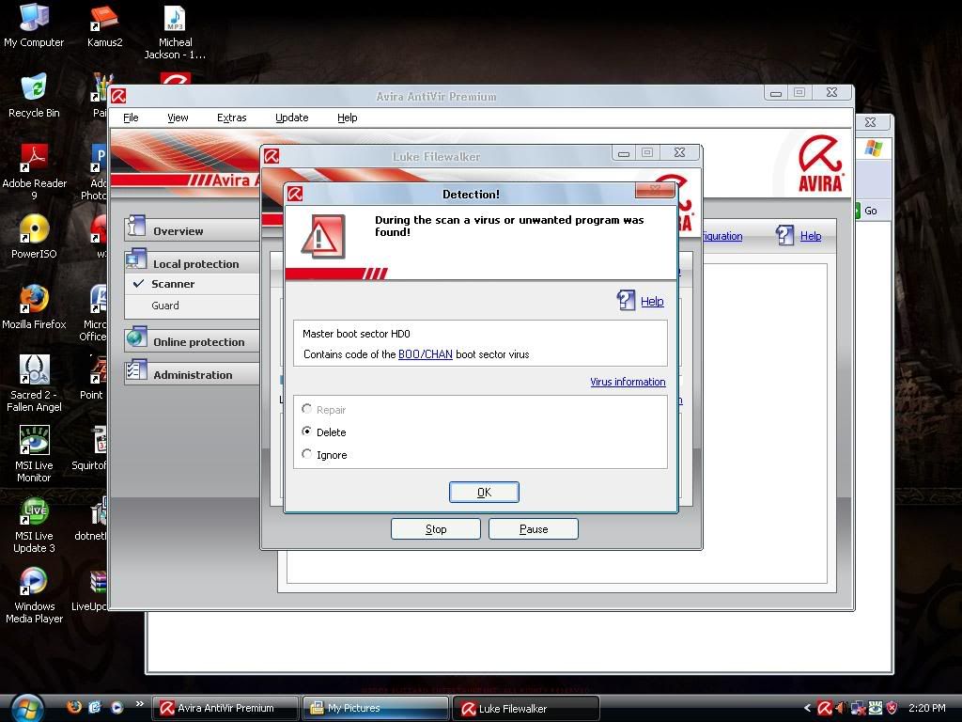The height and width of the screenshot is (722, 962).
Task: Select the Recycle Bin icon
Action: tap(34, 96)
